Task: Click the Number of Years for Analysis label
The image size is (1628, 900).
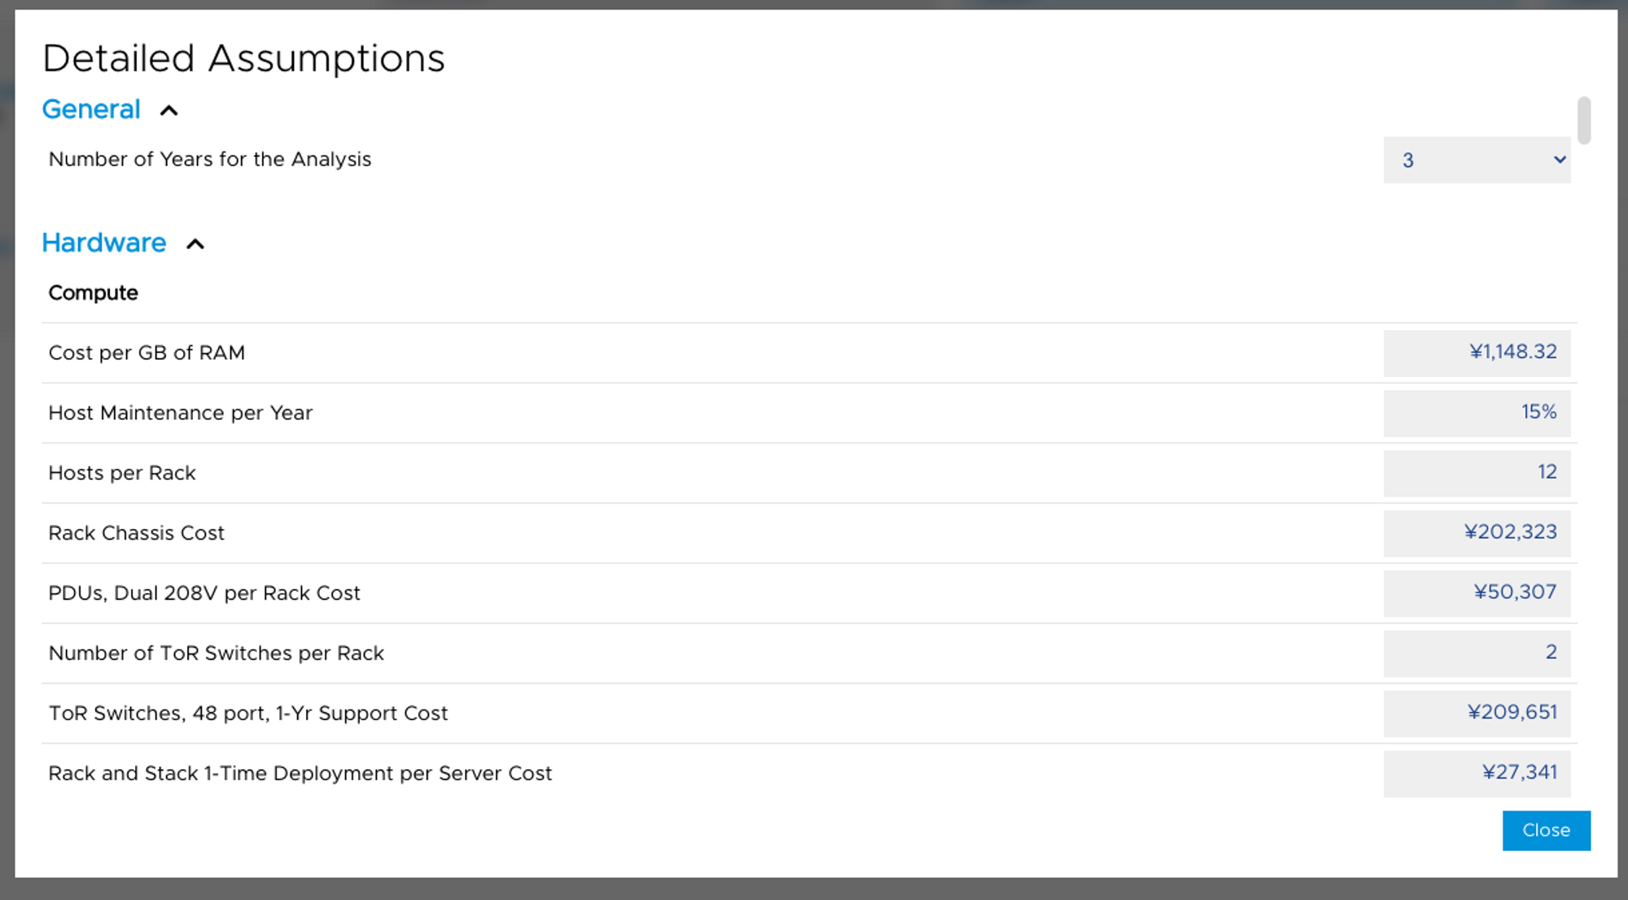Action: pyautogui.click(x=209, y=159)
